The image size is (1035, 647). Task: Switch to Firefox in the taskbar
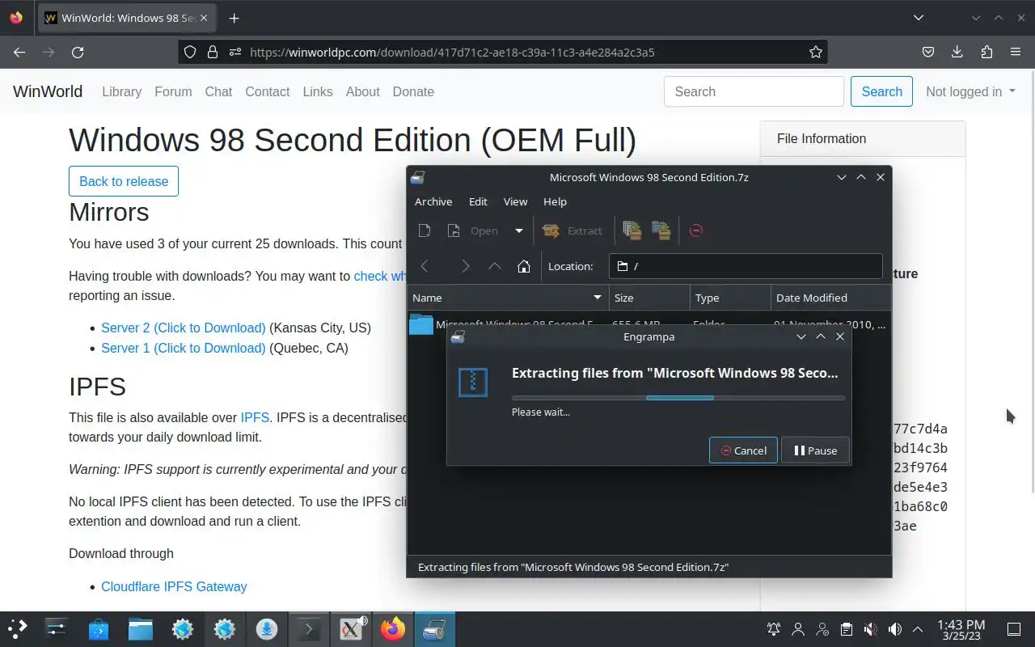click(x=393, y=628)
